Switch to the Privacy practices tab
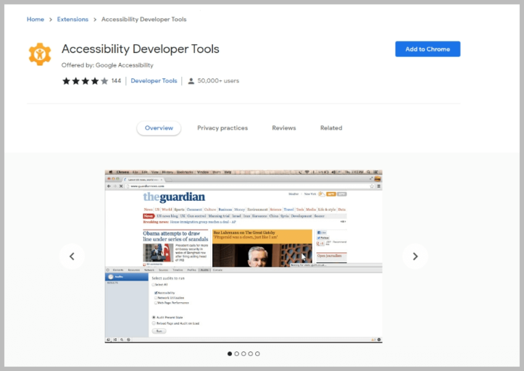The image size is (524, 371). (222, 128)
